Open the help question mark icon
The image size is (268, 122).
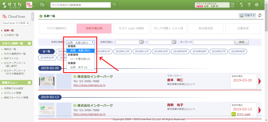(x=249, y=5)
